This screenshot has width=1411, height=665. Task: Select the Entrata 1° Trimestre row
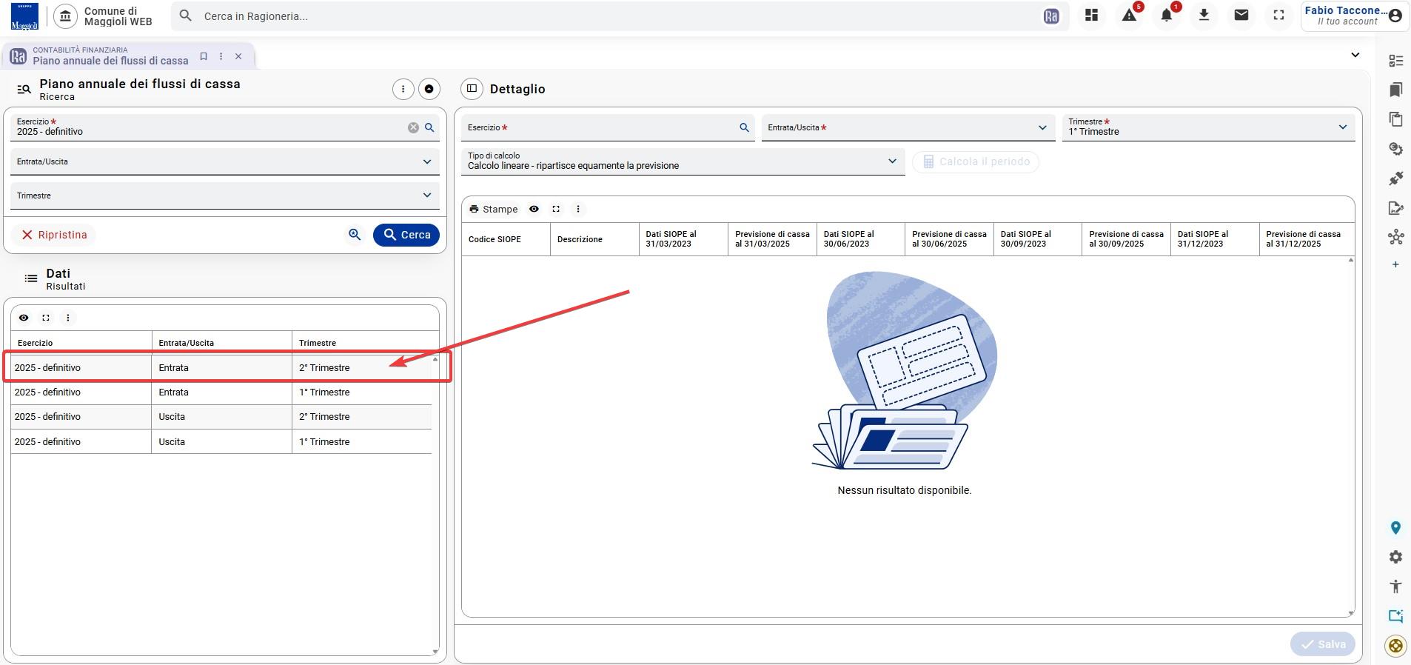(222, 392)
